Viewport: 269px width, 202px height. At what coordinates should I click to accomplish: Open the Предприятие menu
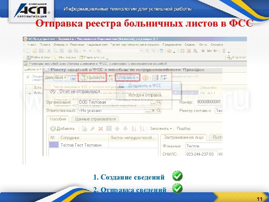172,45
